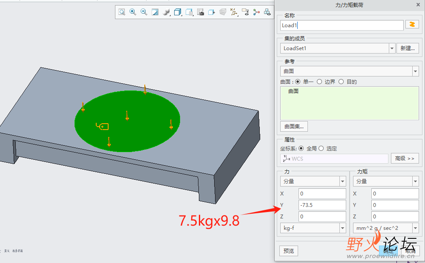Click the spin center icon
This screenshot has width=425, height=263.
(256, 12)
